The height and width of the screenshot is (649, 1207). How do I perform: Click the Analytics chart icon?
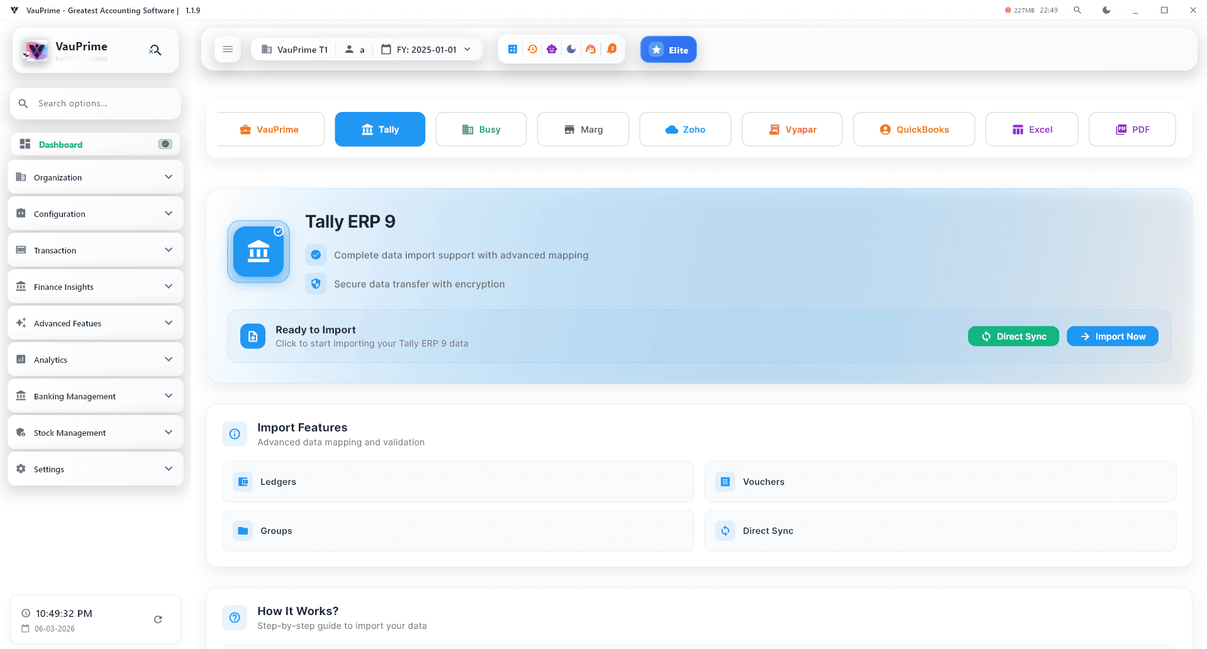(21, 359)
